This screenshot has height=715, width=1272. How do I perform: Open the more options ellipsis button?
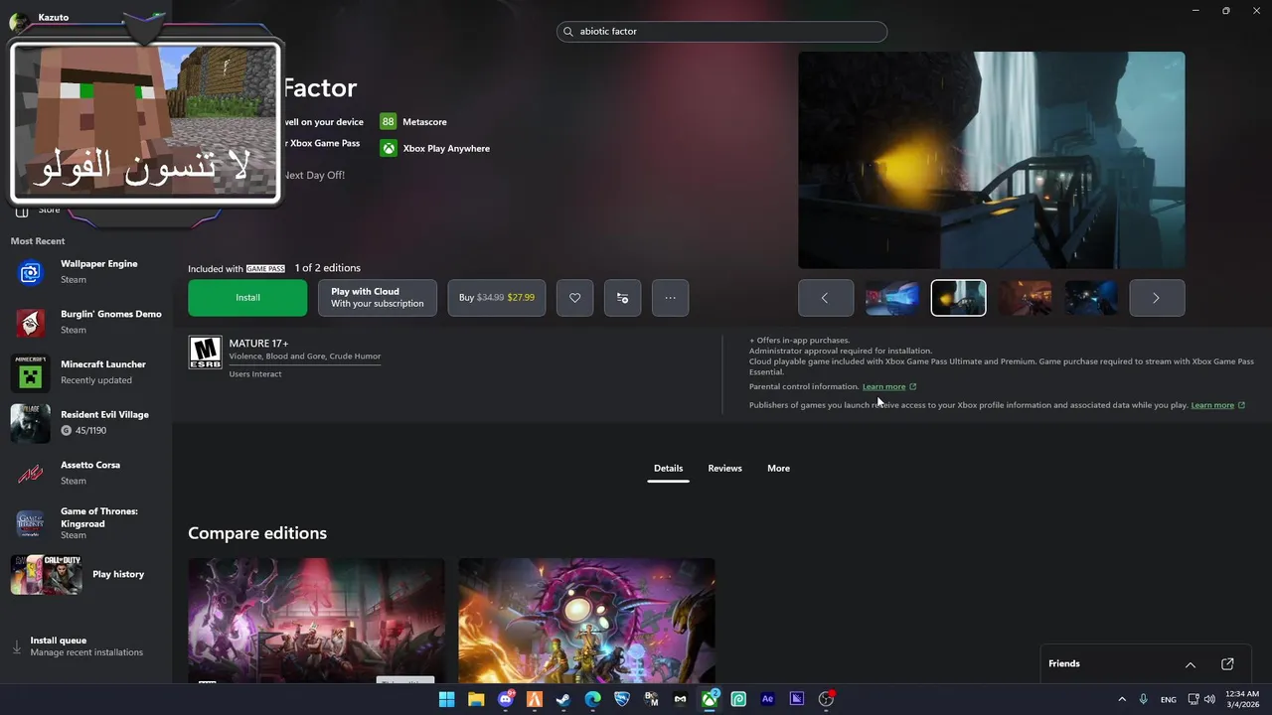click(670, 298)
